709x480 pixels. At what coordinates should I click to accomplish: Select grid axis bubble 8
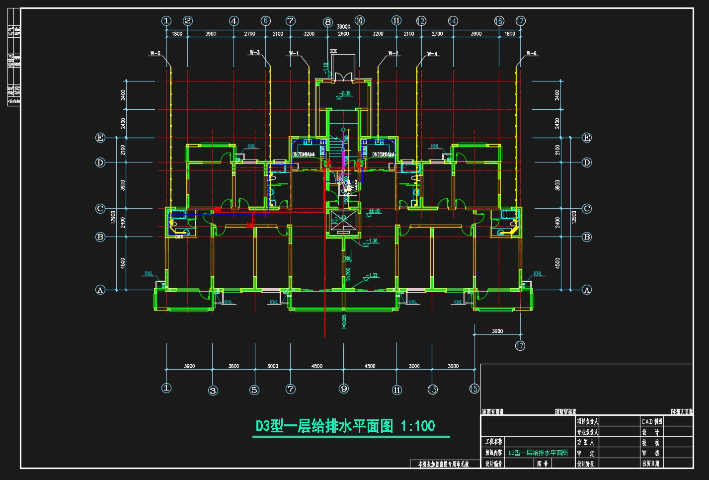(x=328, y=22)
